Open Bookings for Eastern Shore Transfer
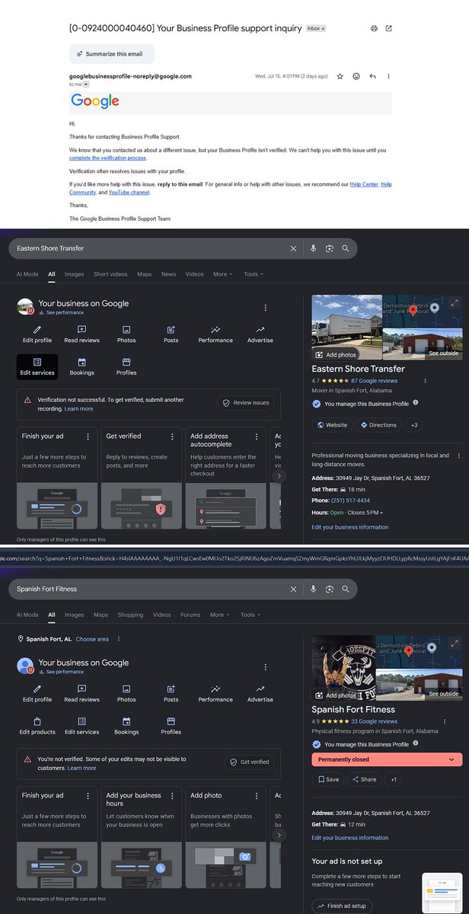This screenshot has height=914, width=469. (x=81, y=366)
